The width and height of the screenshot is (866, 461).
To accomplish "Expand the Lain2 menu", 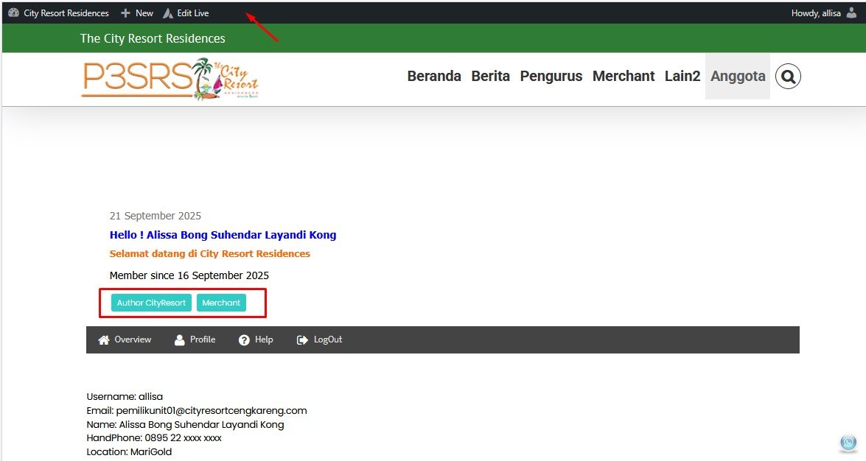I will (x=682, y=77).
